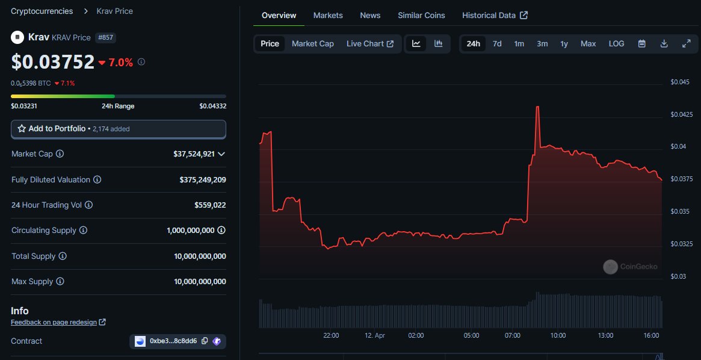The height and width of the screenshot is (360, 701).
Task: Click star icon in Add to Portfolio
Action: (22, 129)
